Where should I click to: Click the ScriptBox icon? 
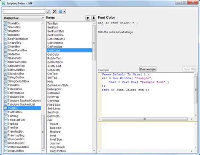[x=5, y=31]
